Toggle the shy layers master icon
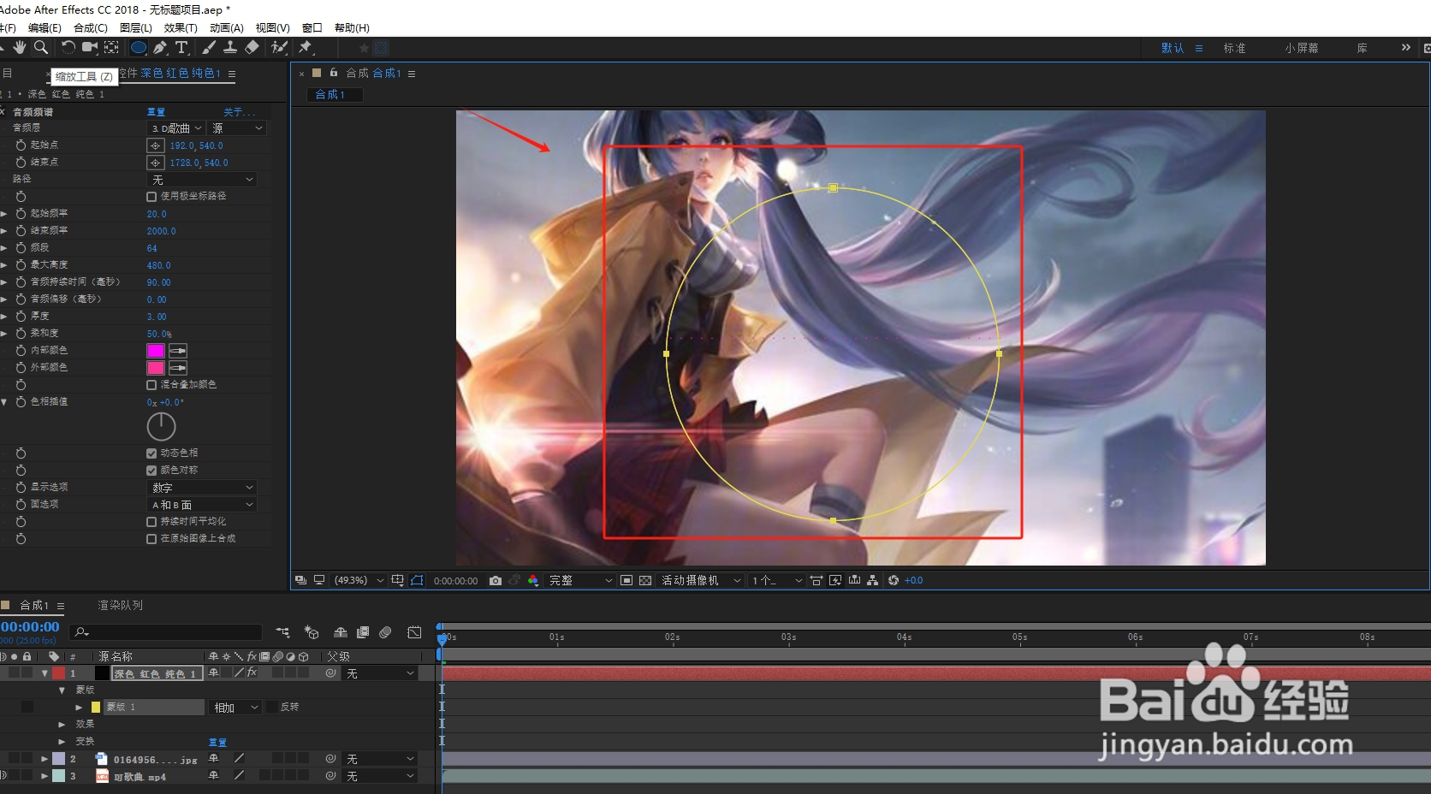The height and width of the screenshot is (794, 1431). pos(340,632)
